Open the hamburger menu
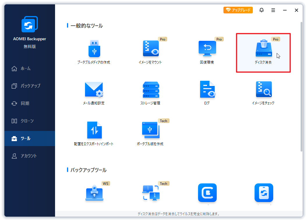The width and height of the screenshot is (307, 221). point(273,10)
